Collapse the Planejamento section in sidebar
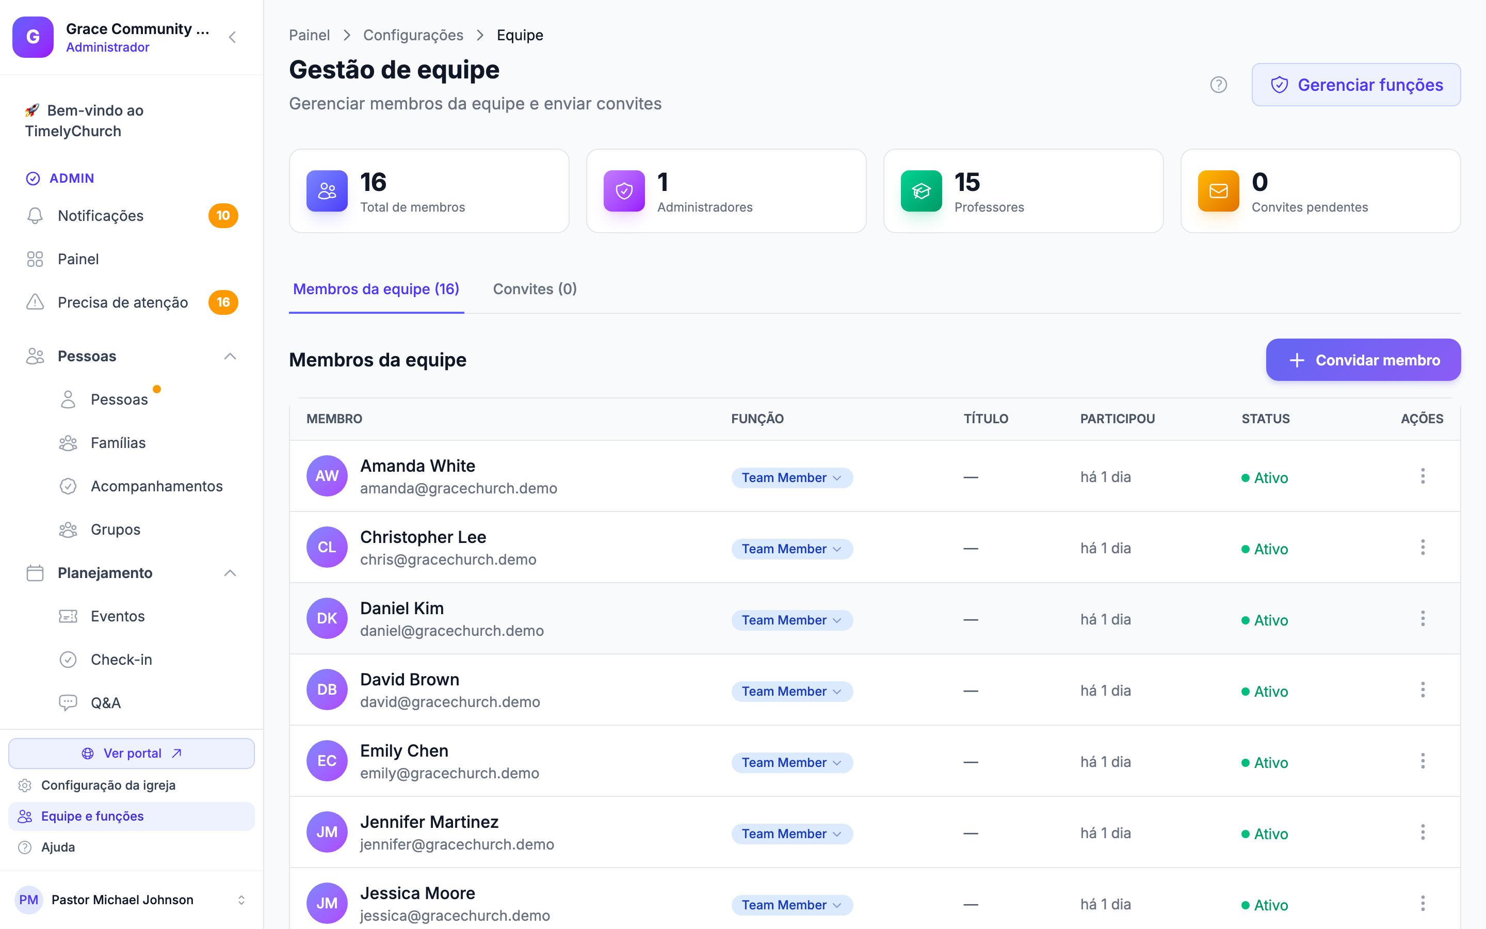Viewport: 1486px width, 929px height. (230, 573)
